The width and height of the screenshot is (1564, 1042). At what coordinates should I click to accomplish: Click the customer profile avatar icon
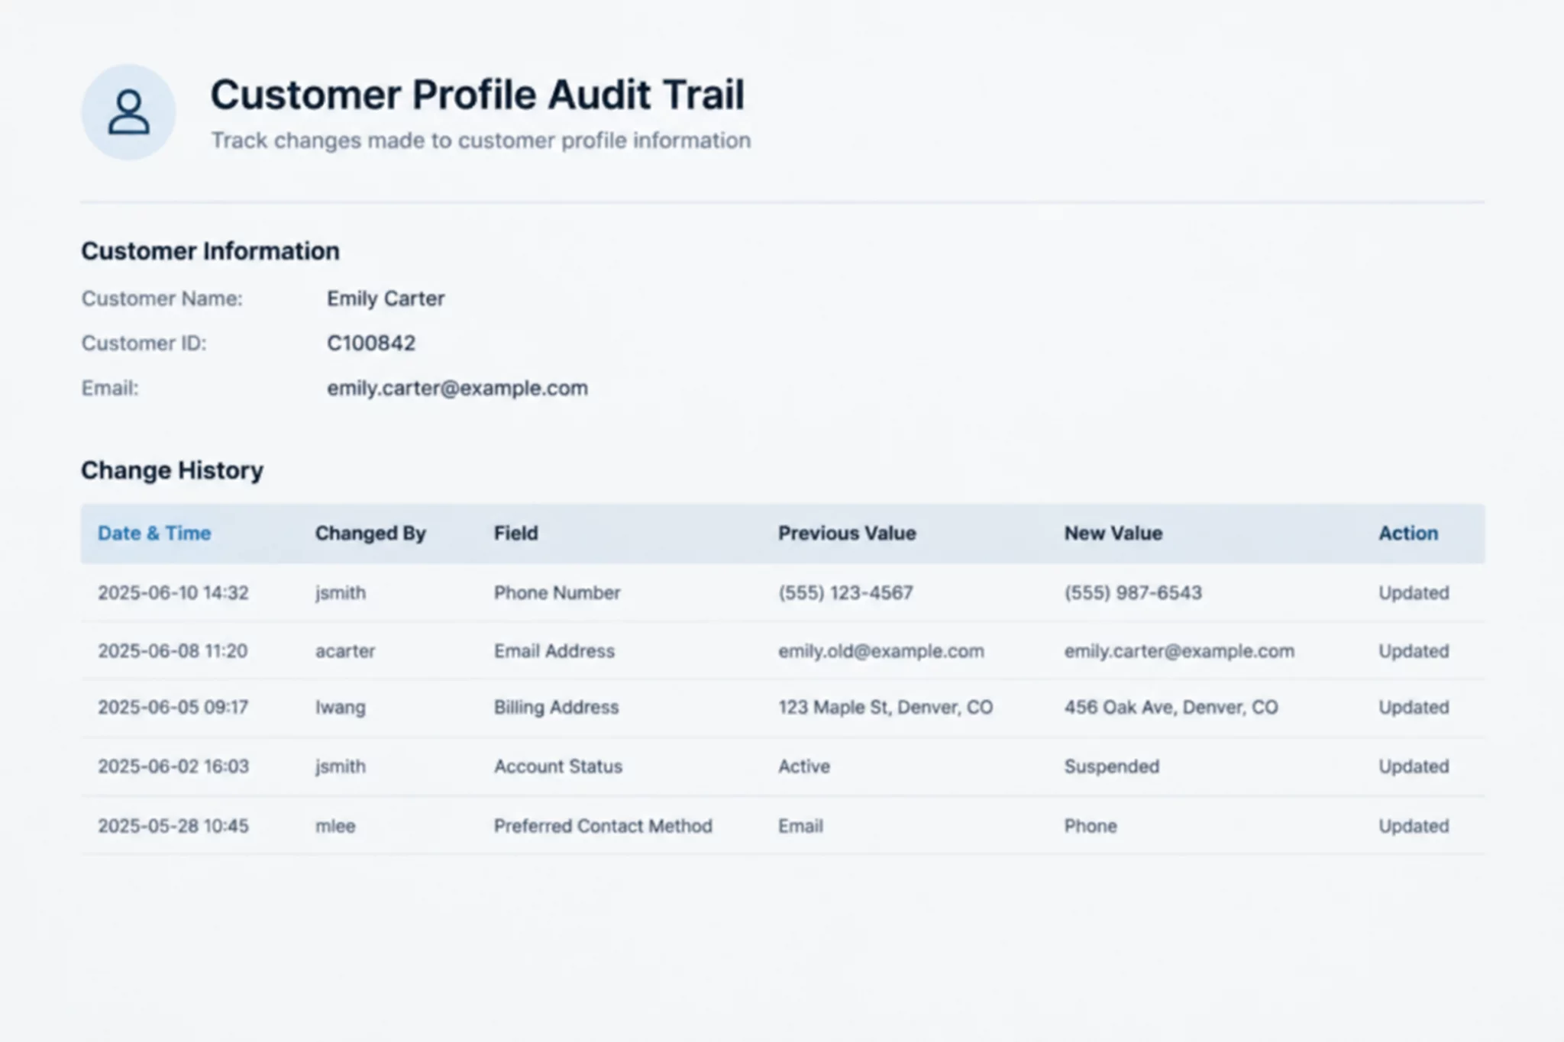[128, 112]
